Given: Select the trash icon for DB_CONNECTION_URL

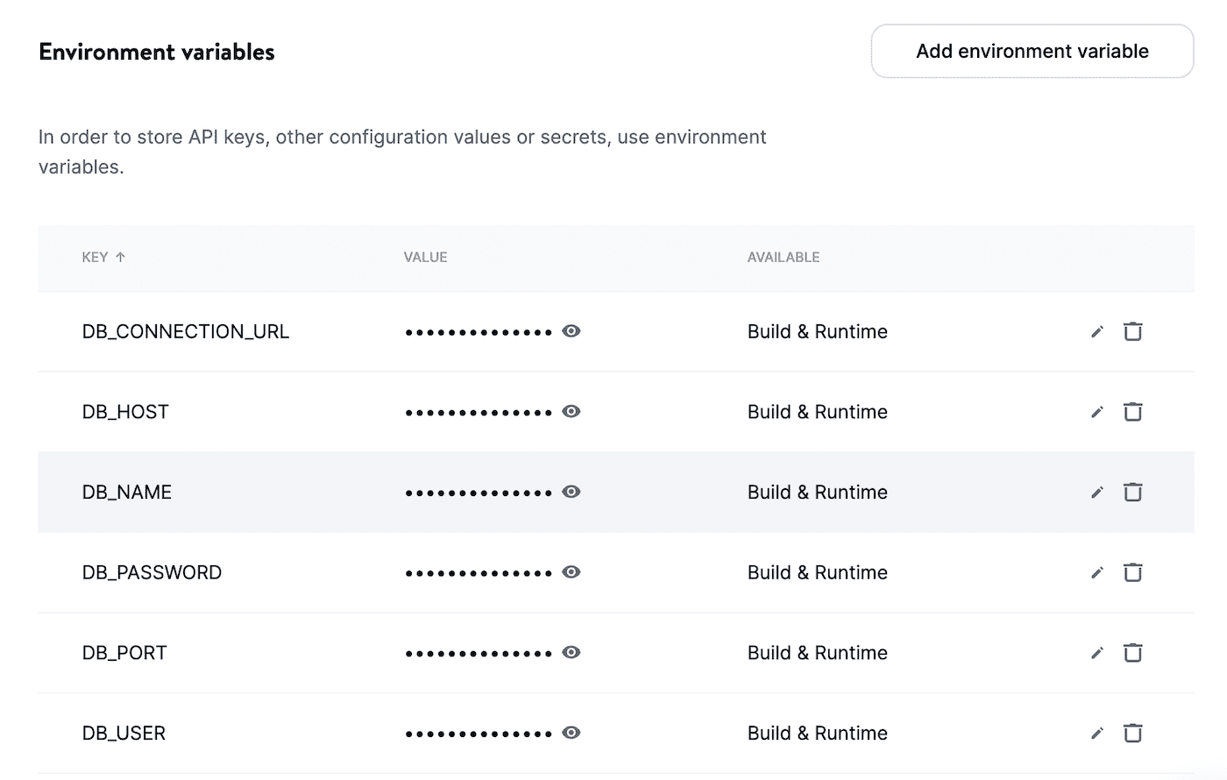Looking at the screenshot, I should (x=1132, y=331).
